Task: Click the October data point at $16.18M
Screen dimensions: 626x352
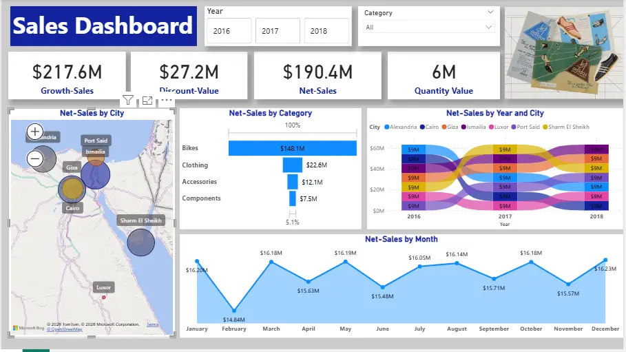Action: click(532, 262)
